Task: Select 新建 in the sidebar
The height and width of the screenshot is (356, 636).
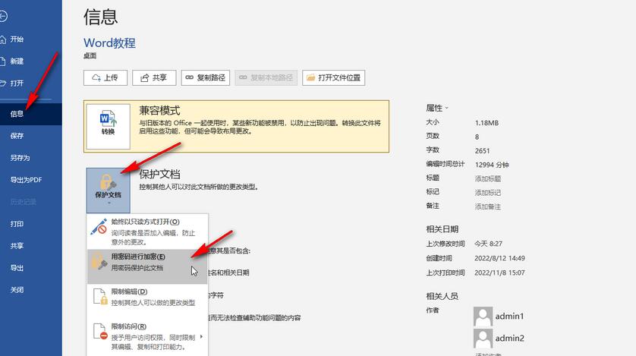Action: (17, 61)
